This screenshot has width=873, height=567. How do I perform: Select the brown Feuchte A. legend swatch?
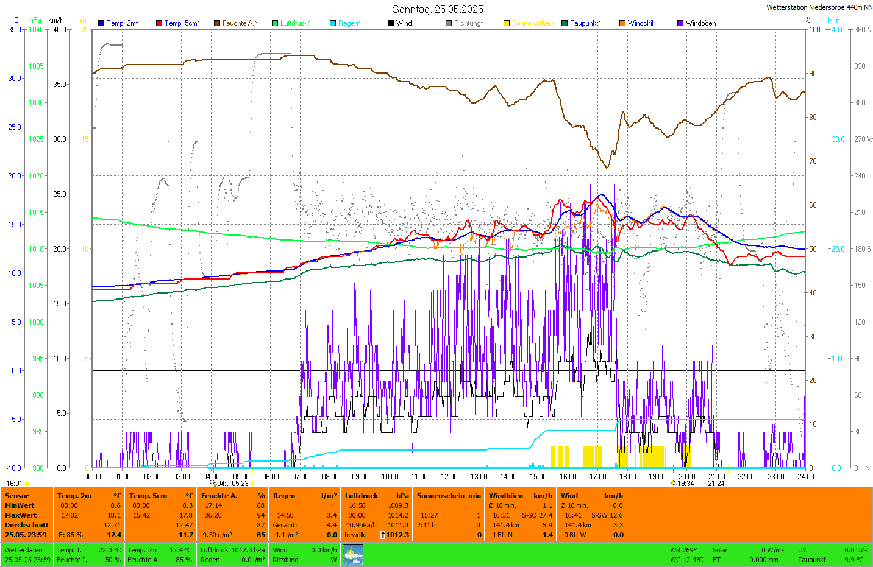pos(217,23)
